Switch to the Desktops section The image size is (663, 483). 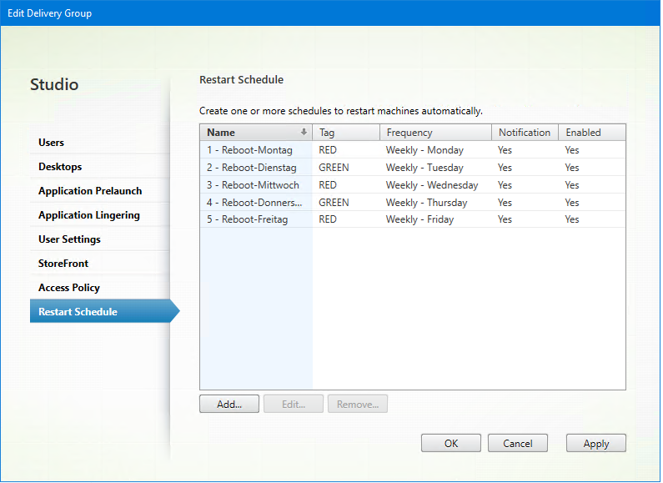[x=60, y=167]
